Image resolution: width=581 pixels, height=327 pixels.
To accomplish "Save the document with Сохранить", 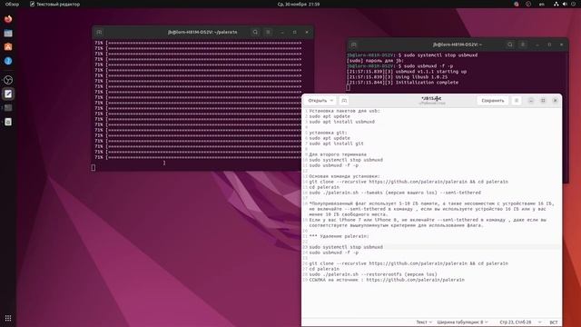I will point(492,101).
